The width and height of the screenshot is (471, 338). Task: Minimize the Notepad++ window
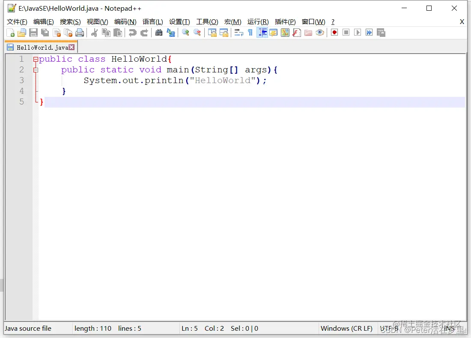(x=404, y=9)
